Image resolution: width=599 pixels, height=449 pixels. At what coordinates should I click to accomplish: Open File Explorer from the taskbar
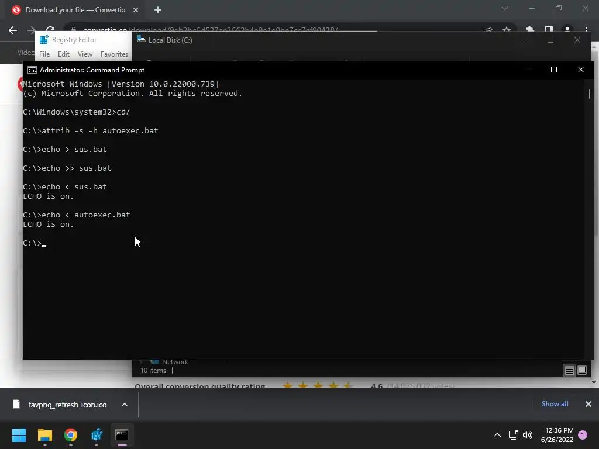[x=44, y=434]
